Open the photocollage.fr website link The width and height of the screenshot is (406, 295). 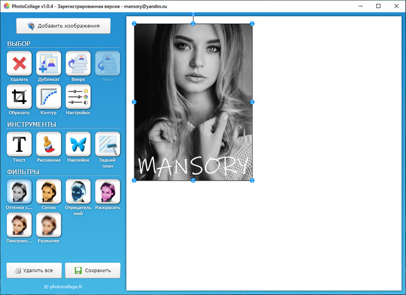(x=63, y=287)
